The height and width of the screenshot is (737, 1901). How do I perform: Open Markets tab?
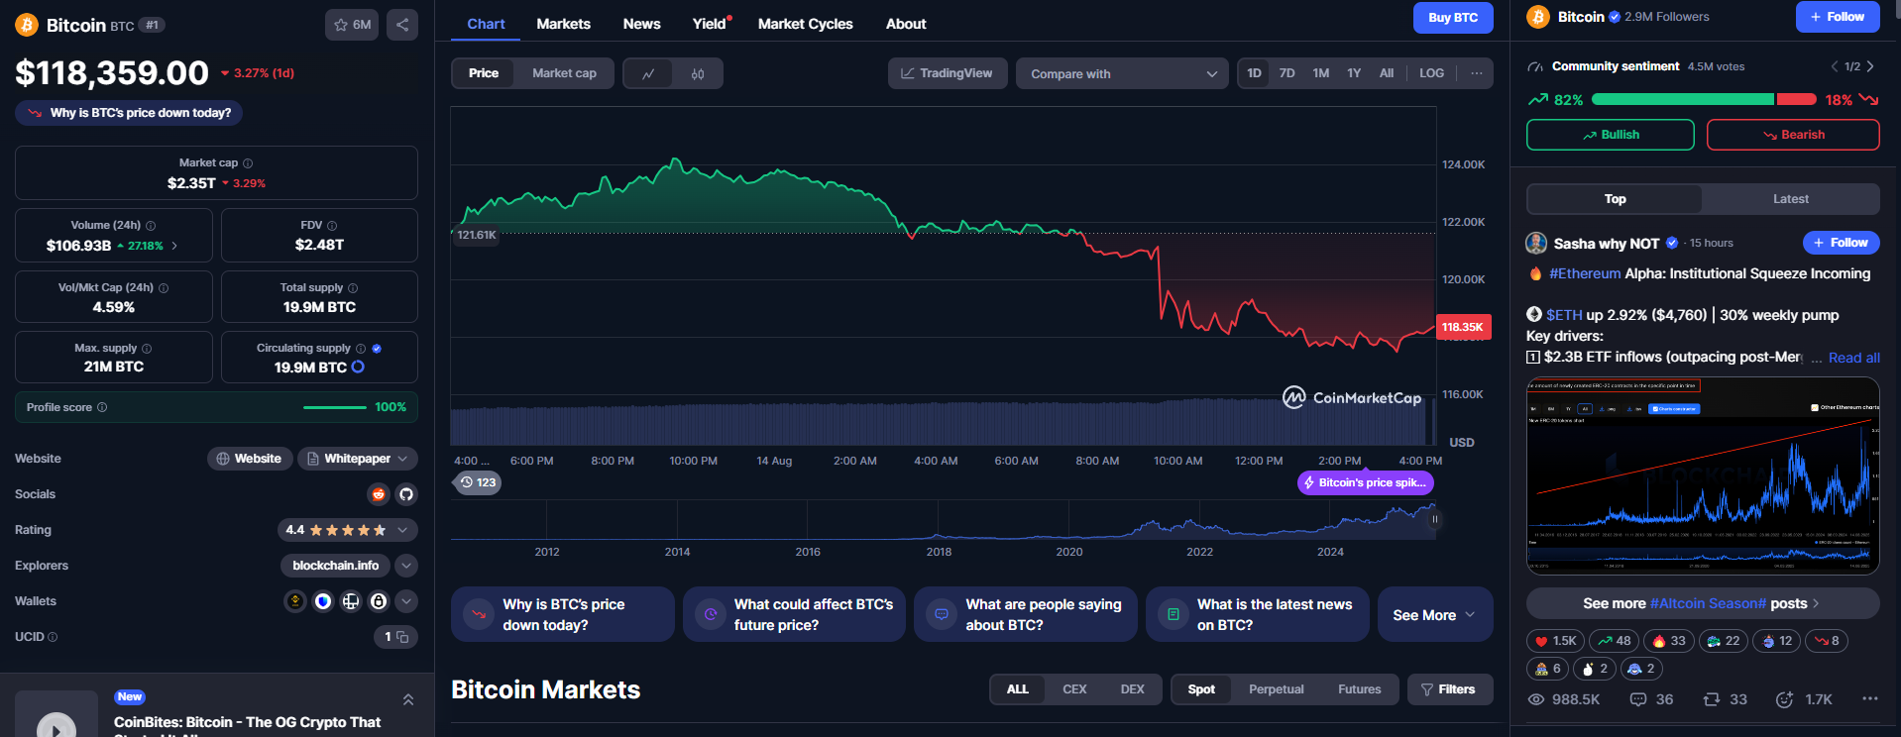pyautogui.click(x=563, y=24)
